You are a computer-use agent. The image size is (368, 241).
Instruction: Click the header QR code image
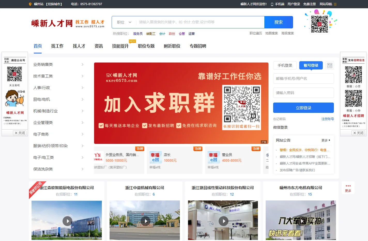click(x=320, y=24)
